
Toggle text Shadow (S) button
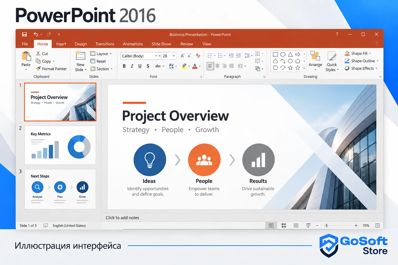[x=148, y=66]
